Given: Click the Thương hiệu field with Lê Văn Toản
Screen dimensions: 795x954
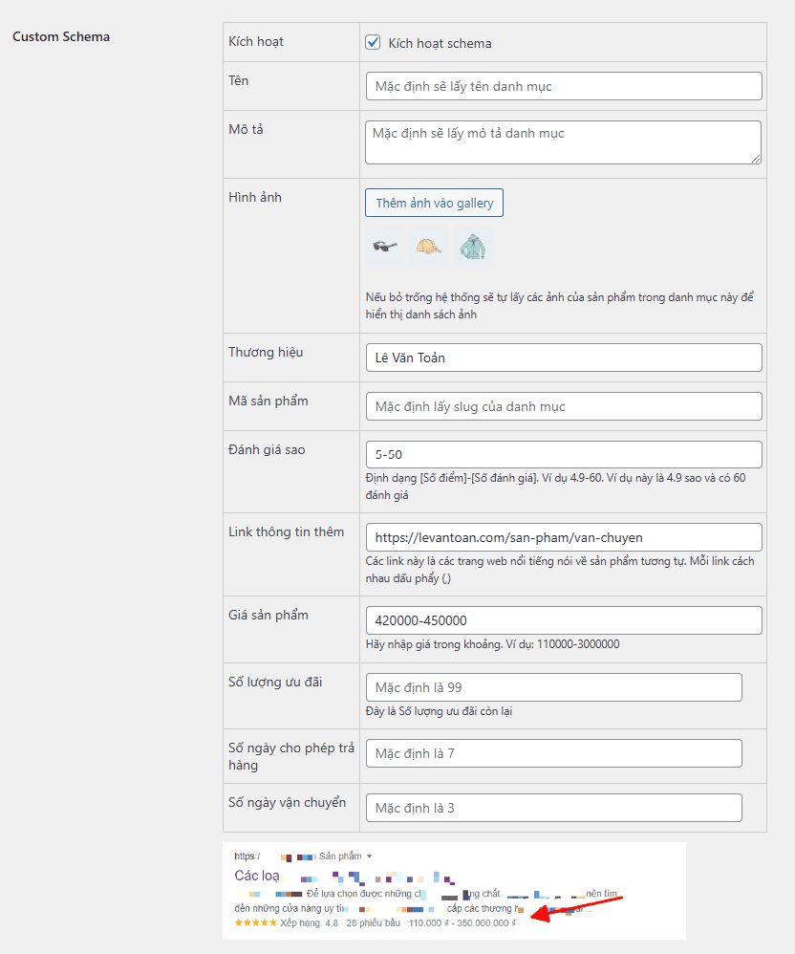Looking at the screenshot, I should (564, 358).
